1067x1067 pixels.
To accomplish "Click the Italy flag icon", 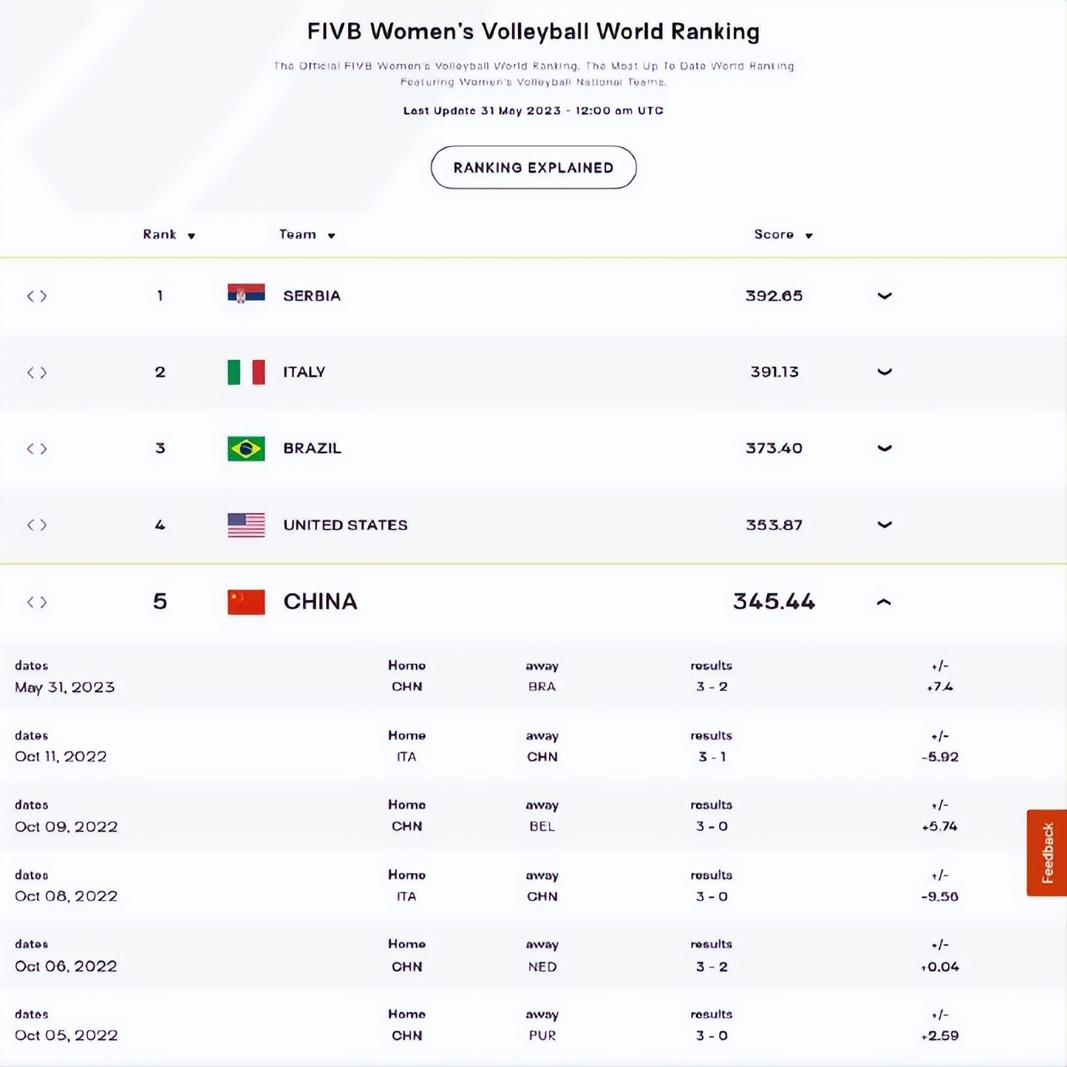I will [246, 372].
